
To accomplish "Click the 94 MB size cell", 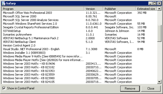I will tap(141, 42).
